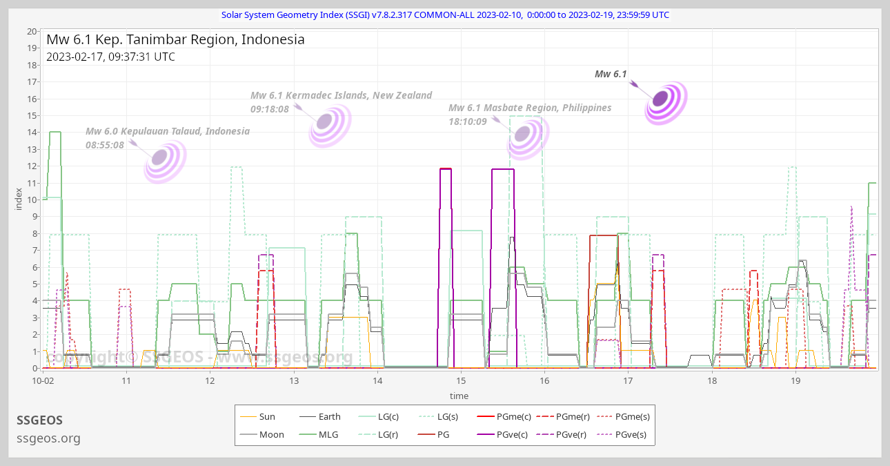
Task: Toggle the PGme(c) legend entry
Action: [504, 416]
